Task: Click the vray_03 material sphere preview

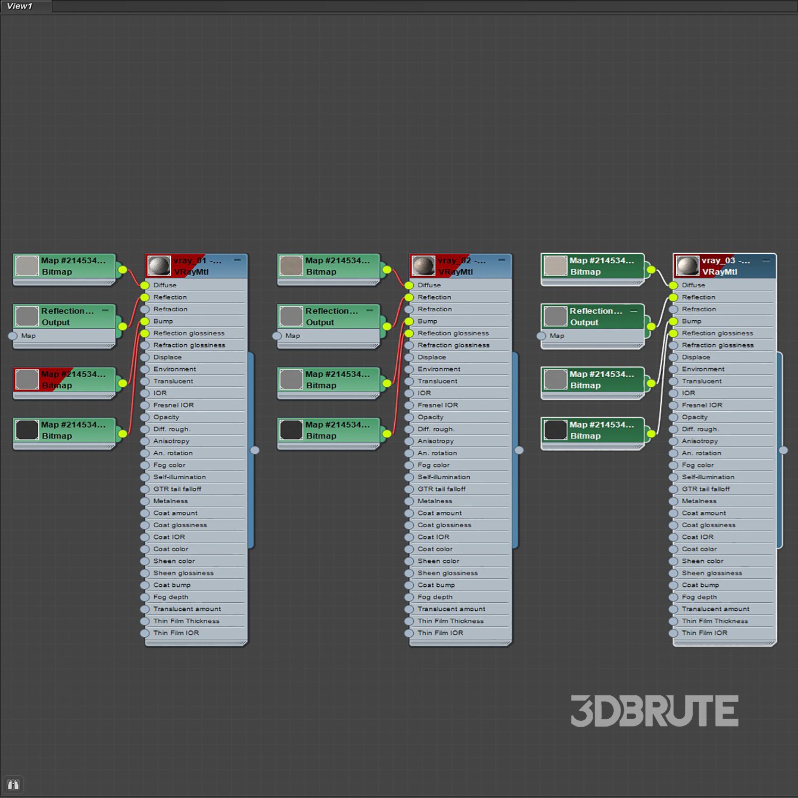Action: coord(687,265)
